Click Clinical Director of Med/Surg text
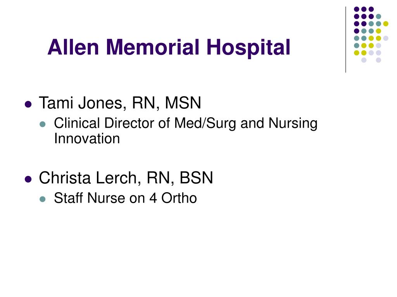Screen dimensions: 397x297 tap(145, 123)
